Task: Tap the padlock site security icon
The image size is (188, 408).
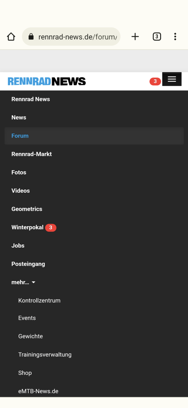Action: coord(31,37)
